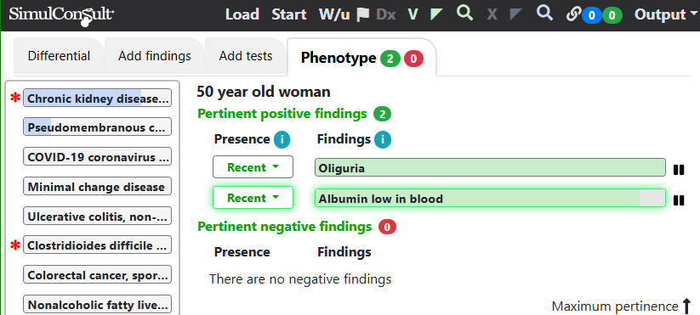
Task: Toggle pause icon next to Oliguria
Action: point(679,170)
